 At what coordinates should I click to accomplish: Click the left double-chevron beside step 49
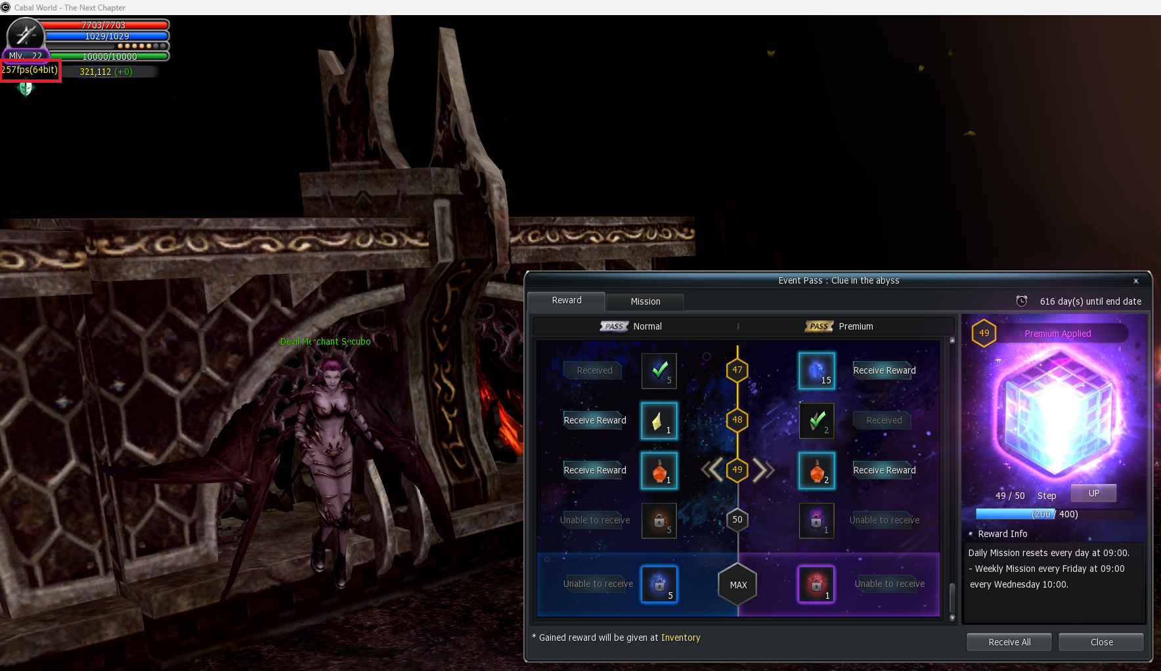click(712, 470)
